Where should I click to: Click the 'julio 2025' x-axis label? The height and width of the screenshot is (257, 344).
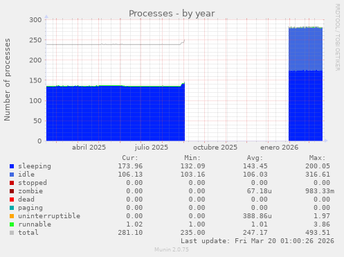pyautogui.click(x=152, y=148)
